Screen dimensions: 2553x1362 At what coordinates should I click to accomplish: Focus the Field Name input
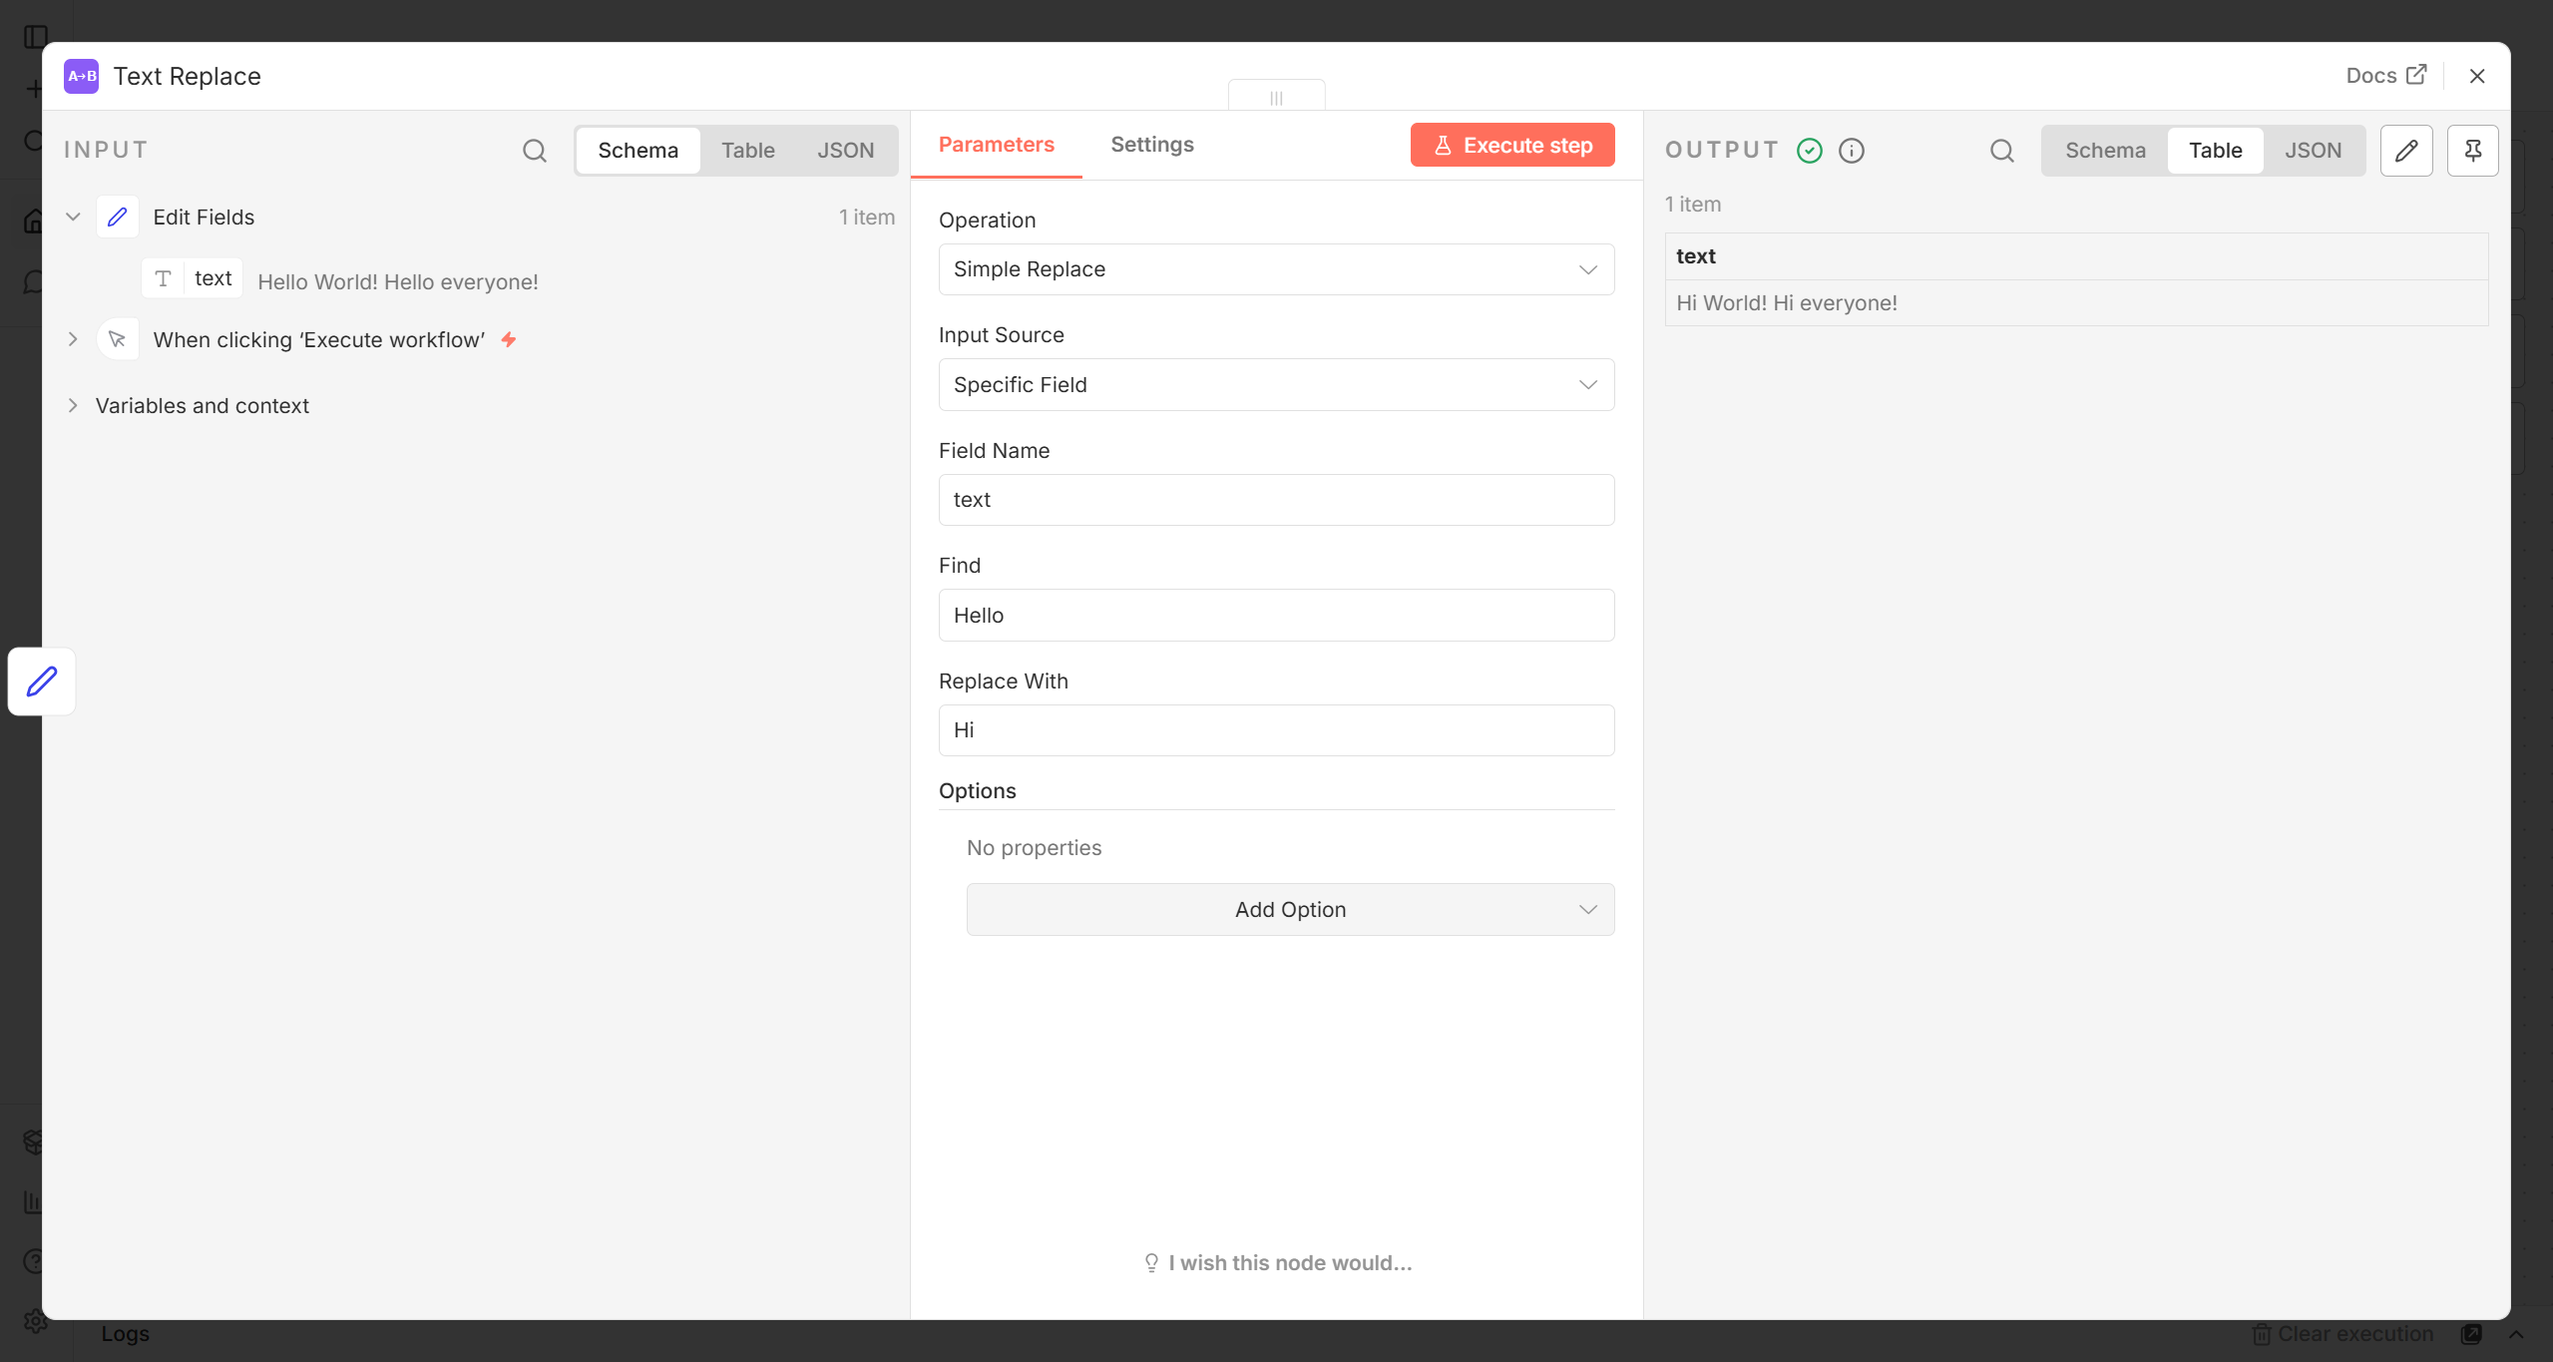(x=1276, y=500)
